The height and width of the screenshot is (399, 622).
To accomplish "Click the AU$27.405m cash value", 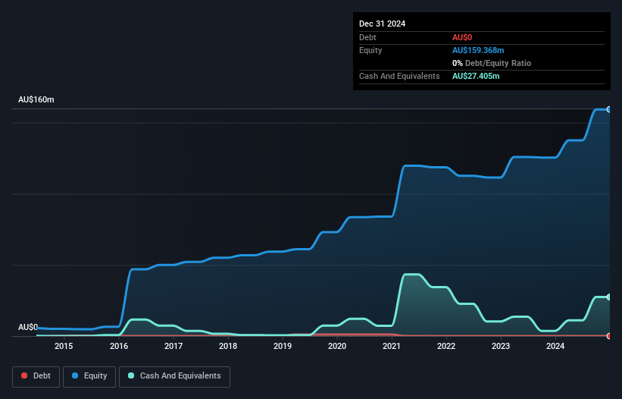I will click(476, 76).
